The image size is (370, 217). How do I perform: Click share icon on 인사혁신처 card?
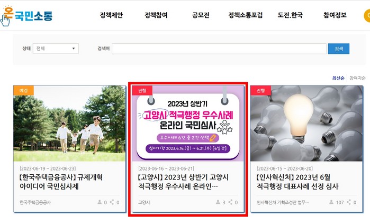[x=349, y=202]
